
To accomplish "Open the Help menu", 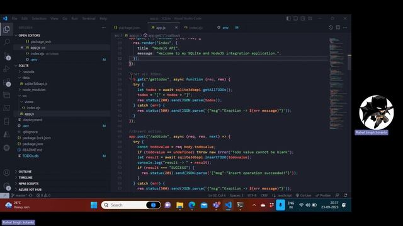I will tap(103, 18).
